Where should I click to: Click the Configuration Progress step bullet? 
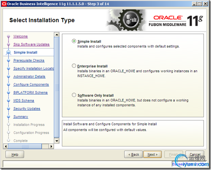pos(9,132)
